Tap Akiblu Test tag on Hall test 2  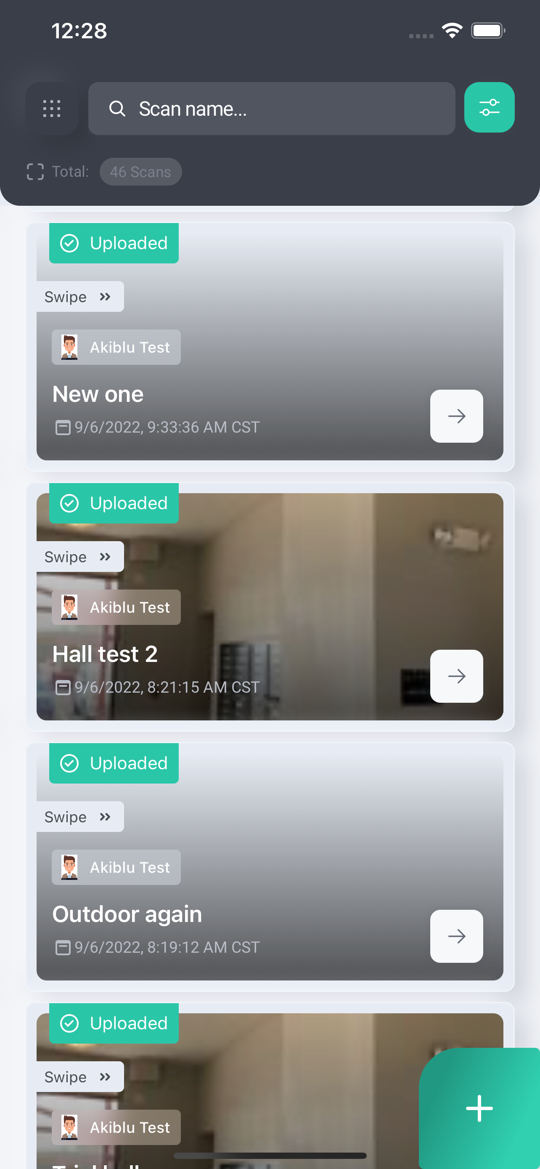[x=116, y=607]
